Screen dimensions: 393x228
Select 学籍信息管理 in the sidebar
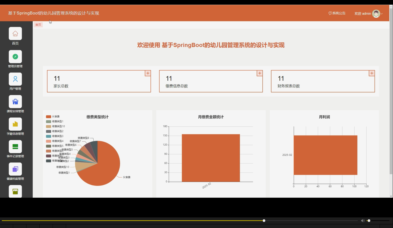pos(15,124)
